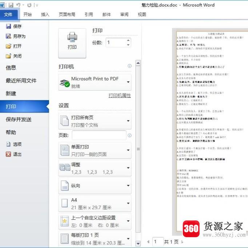
Task: Open the 调整 collation dropdown
Action: pyautogui.click(x=95, y=168)
